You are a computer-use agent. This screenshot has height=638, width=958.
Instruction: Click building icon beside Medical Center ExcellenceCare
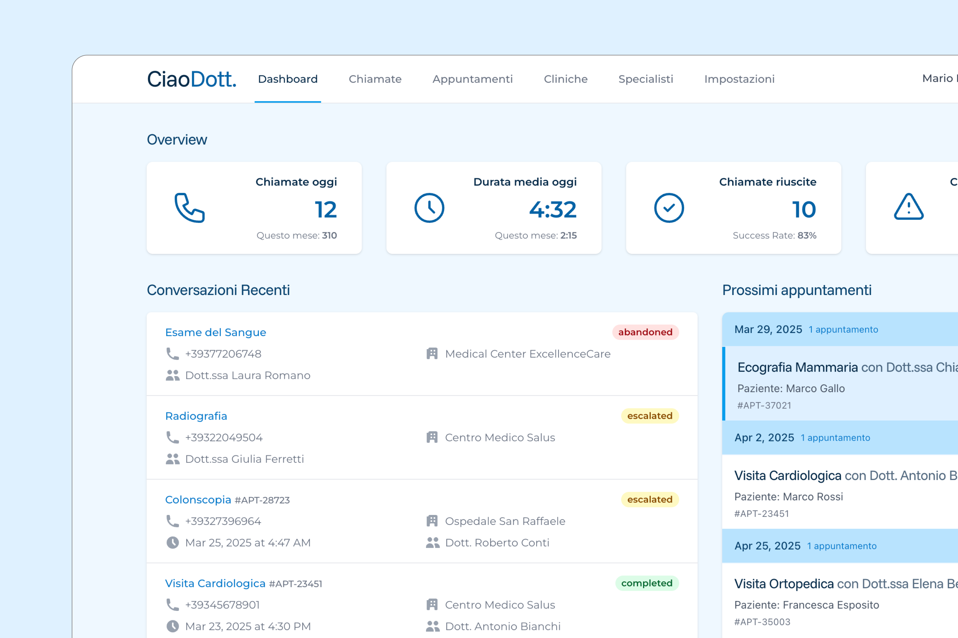pyautogui.click(x=432, y=354)
